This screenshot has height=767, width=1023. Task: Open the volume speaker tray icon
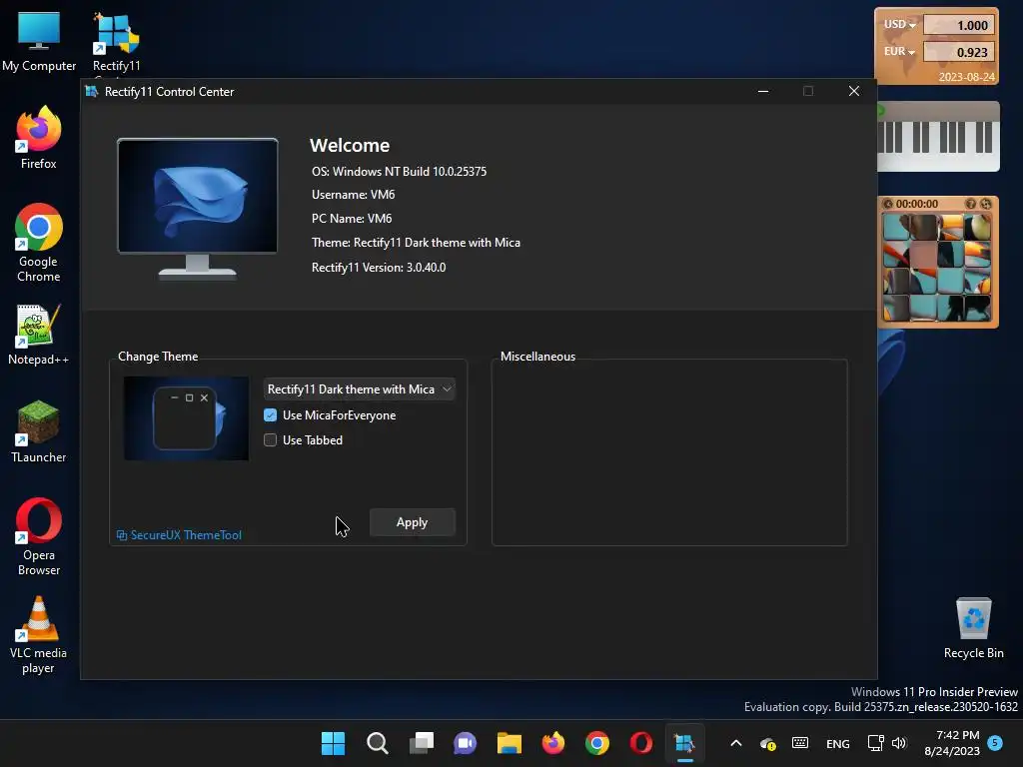click(x=899, y=743)
